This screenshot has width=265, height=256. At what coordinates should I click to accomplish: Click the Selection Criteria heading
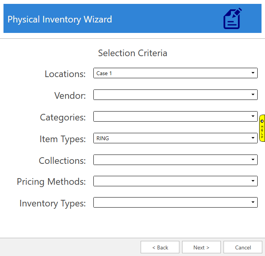point(132,53)
